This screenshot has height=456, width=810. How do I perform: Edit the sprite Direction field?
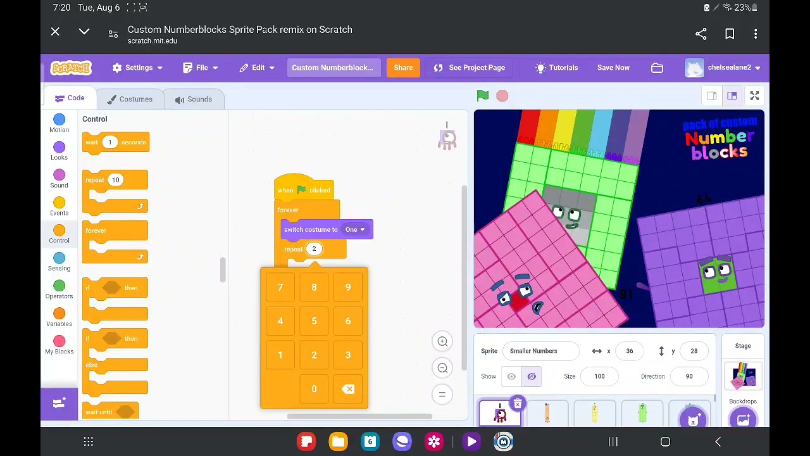tap(689, 376)
